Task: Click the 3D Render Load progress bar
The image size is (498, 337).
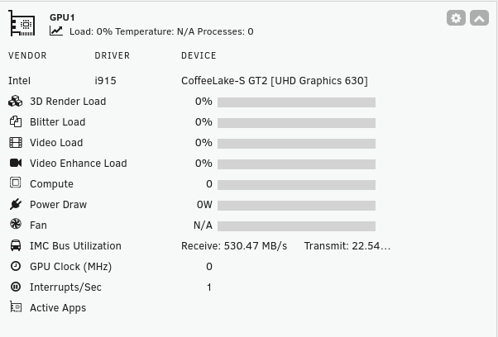Action: pyautogui.click(x=296, y=102)
